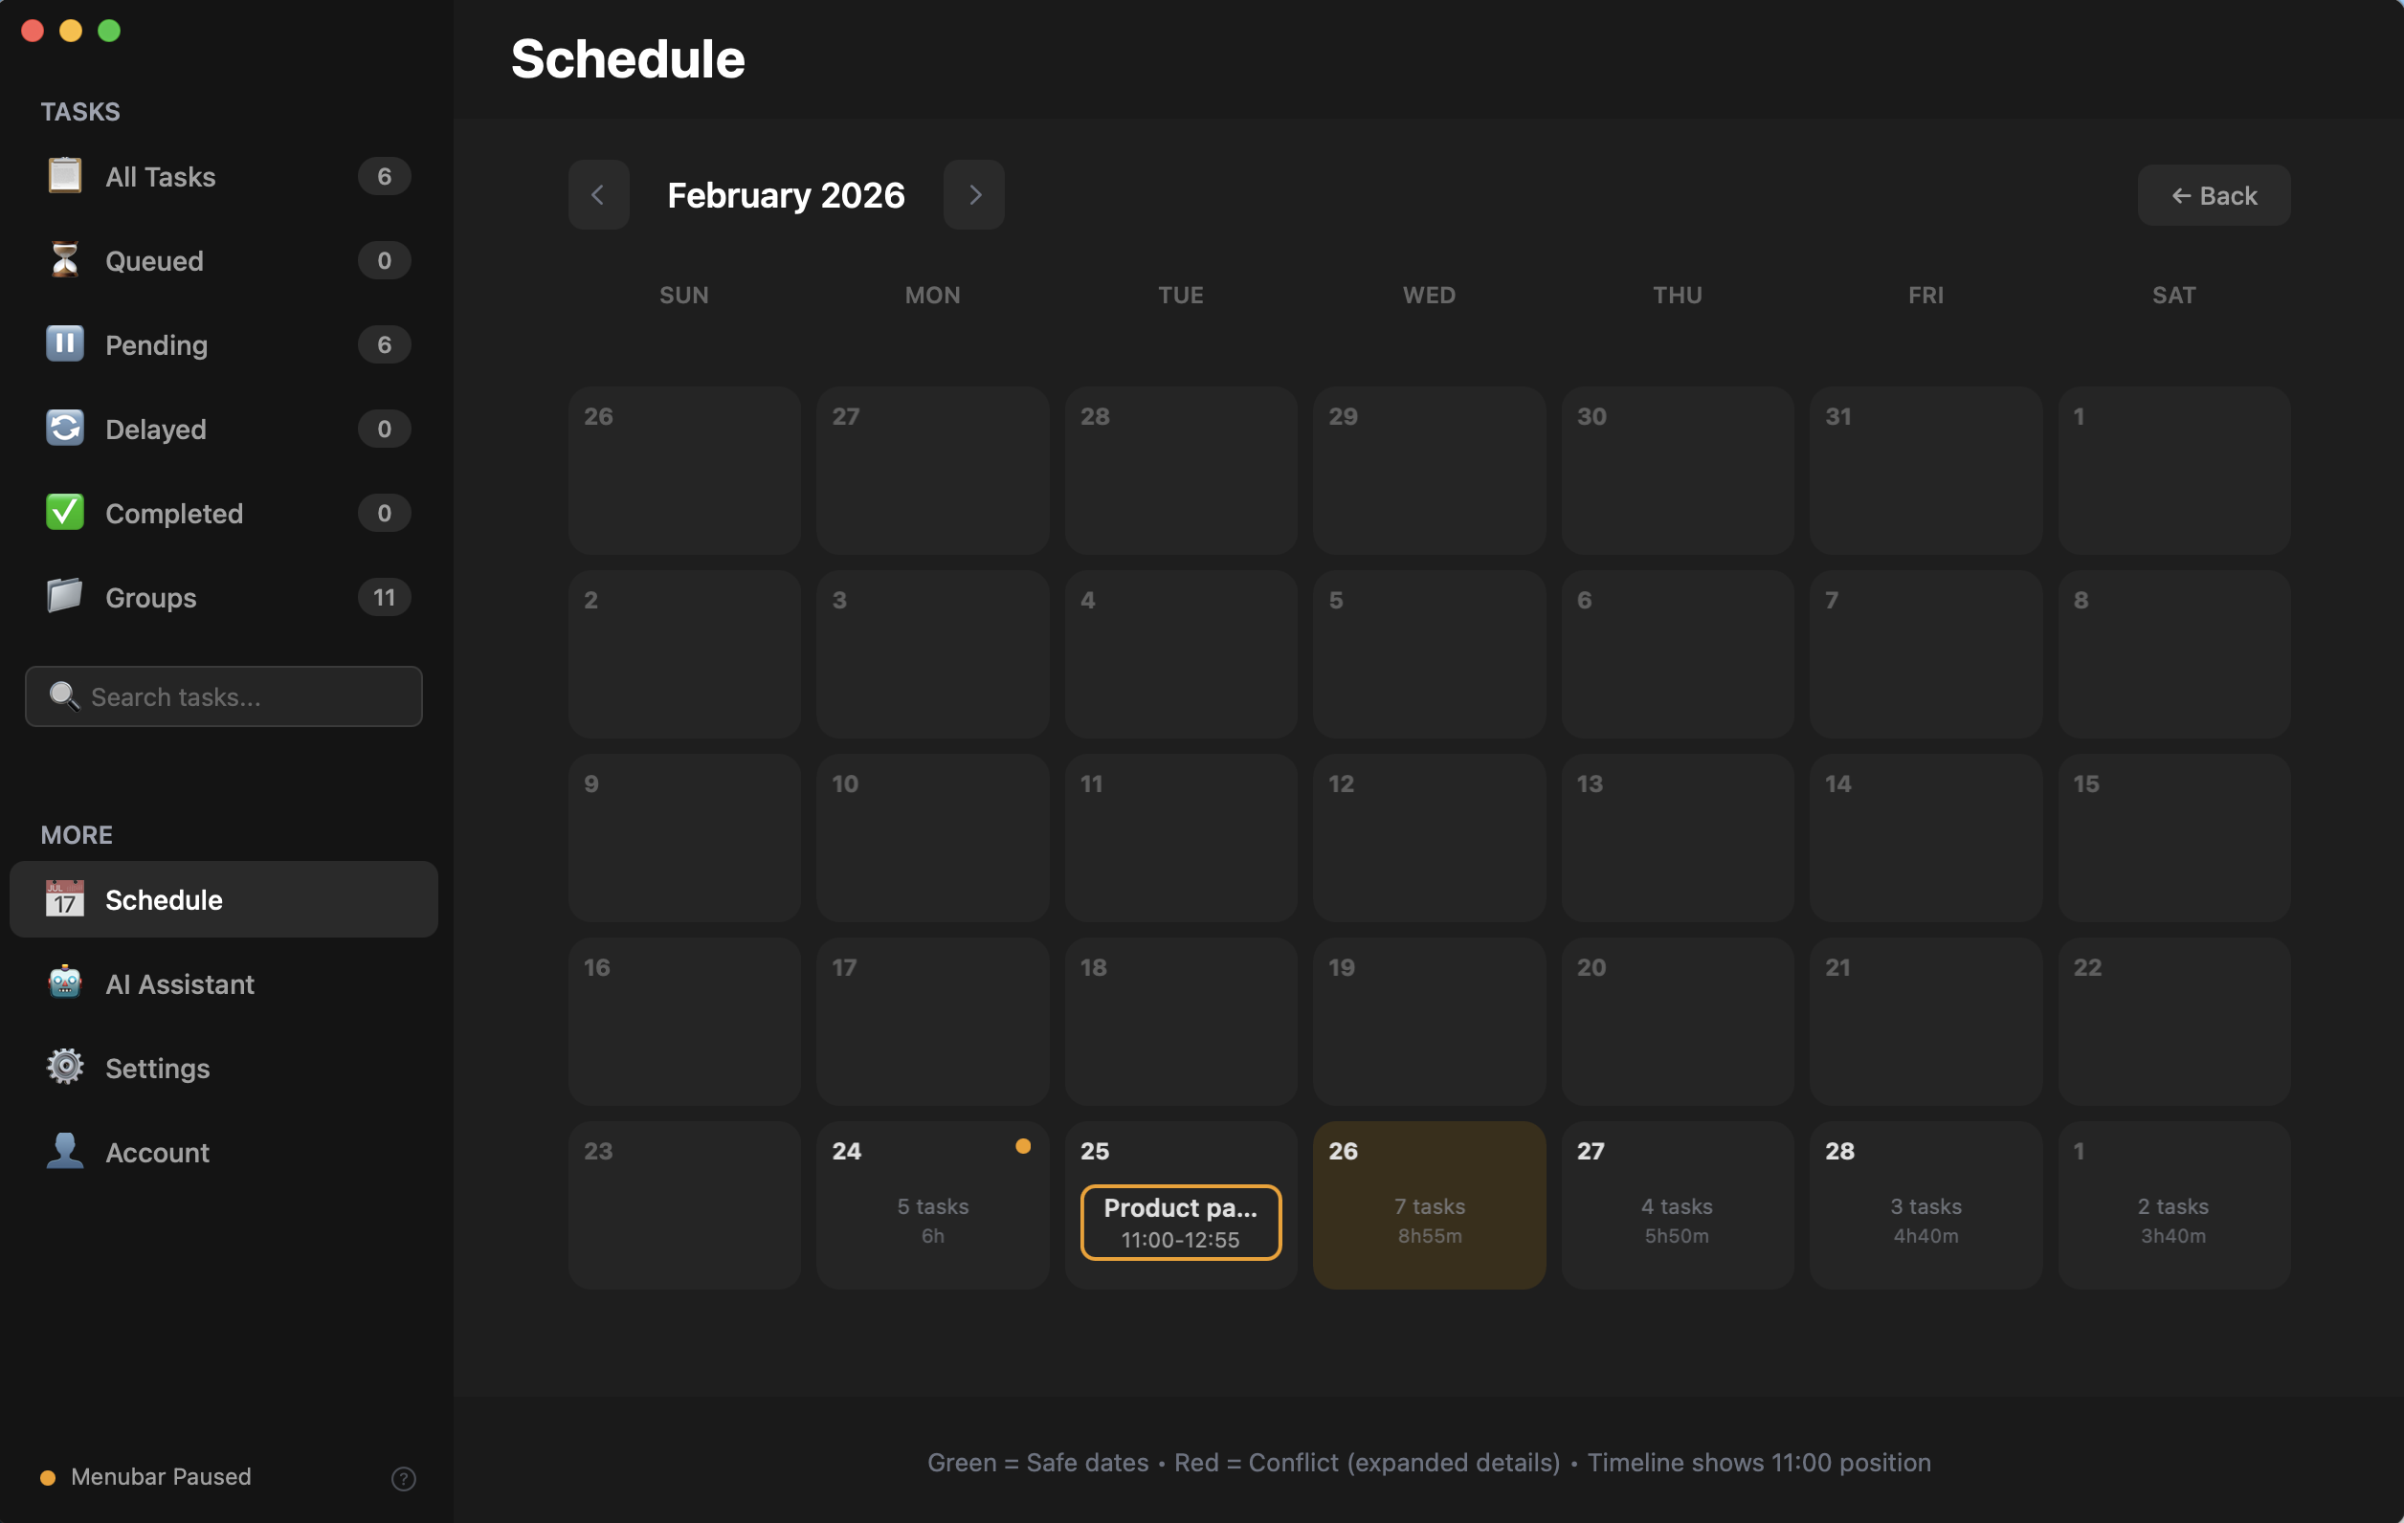Open Settings
2404x1523 pixels.
click(x=157, y=1068)
